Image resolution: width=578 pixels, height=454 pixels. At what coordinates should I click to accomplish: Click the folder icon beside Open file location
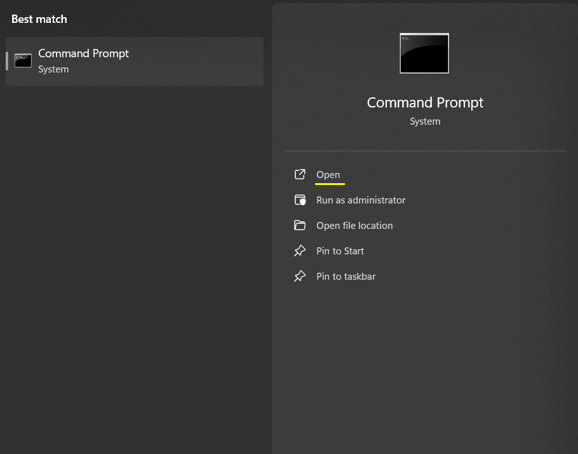coord(300,225)
